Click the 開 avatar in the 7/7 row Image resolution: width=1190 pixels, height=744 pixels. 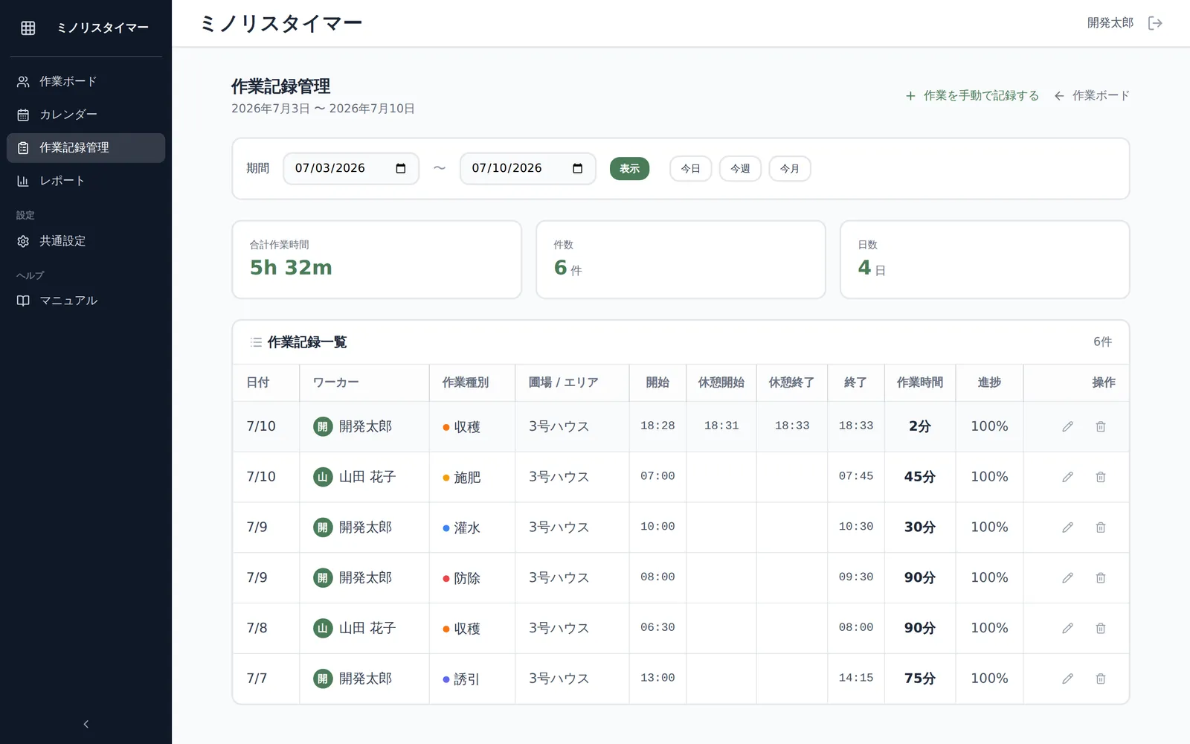(323, 679)
